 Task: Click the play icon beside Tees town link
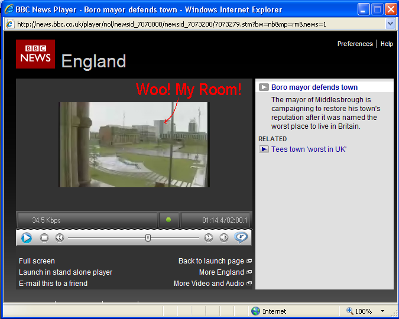pyautogui.click(x=264, y=149)
